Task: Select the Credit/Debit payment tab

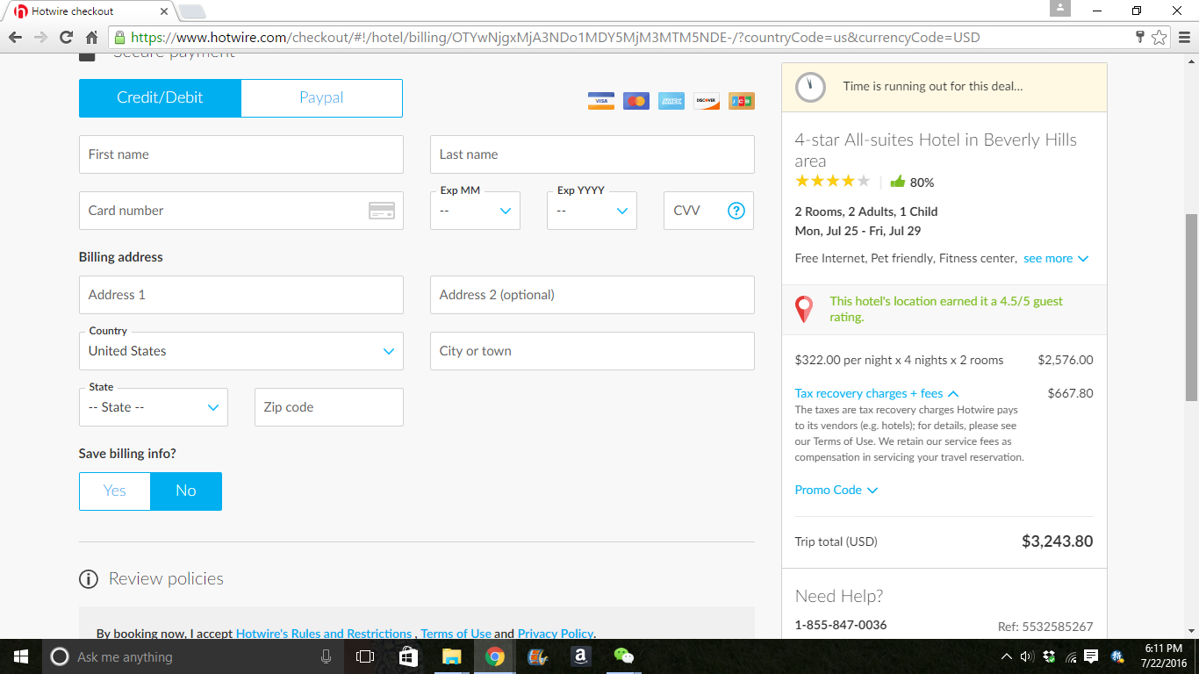Action: (160, 98)
